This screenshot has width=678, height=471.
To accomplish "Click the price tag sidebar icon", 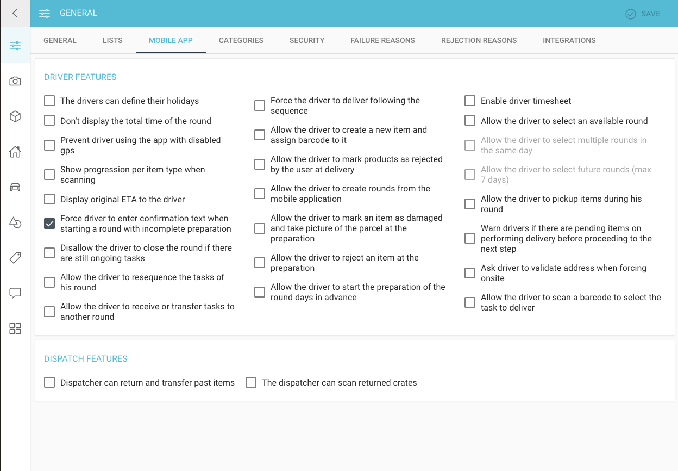I will 15,258.
